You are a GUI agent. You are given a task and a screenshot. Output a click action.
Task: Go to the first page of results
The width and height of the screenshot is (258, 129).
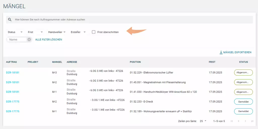(x=232, y=121)
